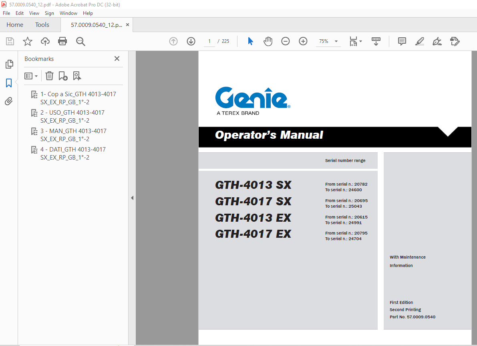Click the GTH-4017 SX model text
This screenshot has width=477, height=346.
pos(253,201)
